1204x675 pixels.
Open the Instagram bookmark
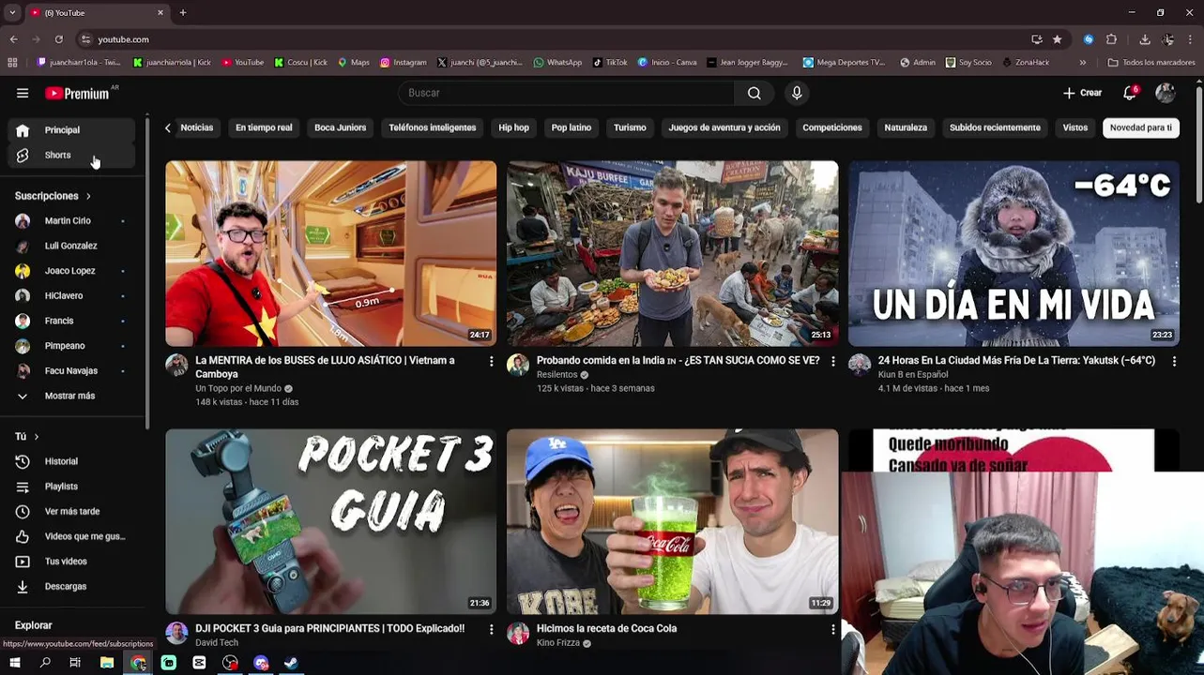[404, 63]
